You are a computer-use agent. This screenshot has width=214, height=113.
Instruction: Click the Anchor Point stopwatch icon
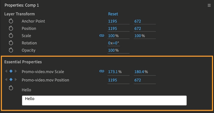point(11,21)
